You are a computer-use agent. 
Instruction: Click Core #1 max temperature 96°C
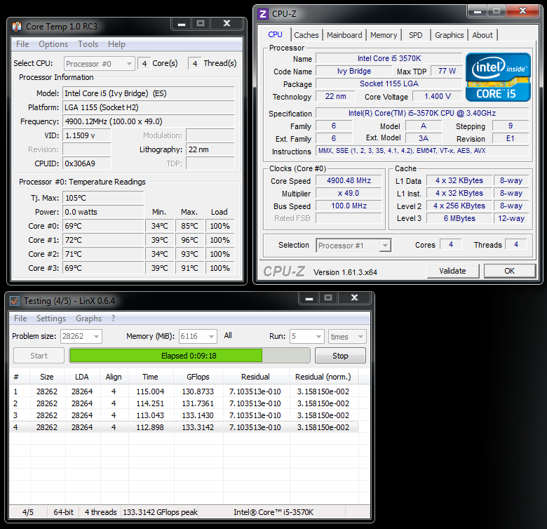pos(190,240)
